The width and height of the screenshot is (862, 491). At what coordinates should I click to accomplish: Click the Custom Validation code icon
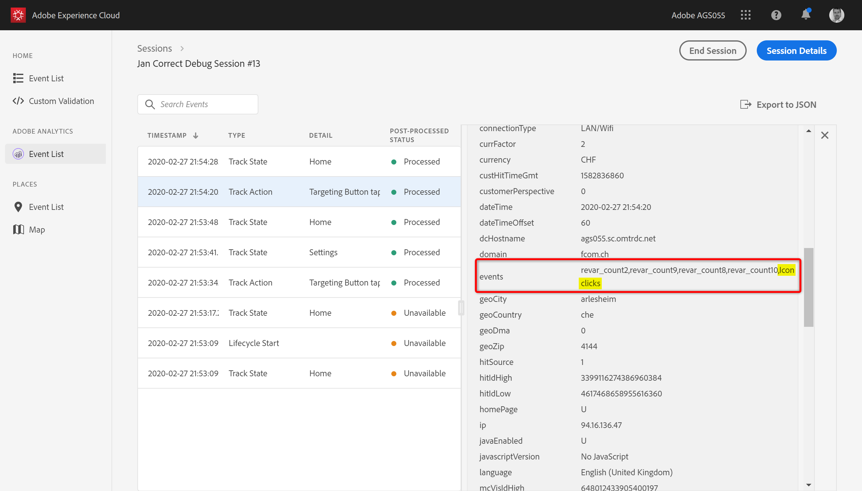pyautogui.click(x=18, y=101)
